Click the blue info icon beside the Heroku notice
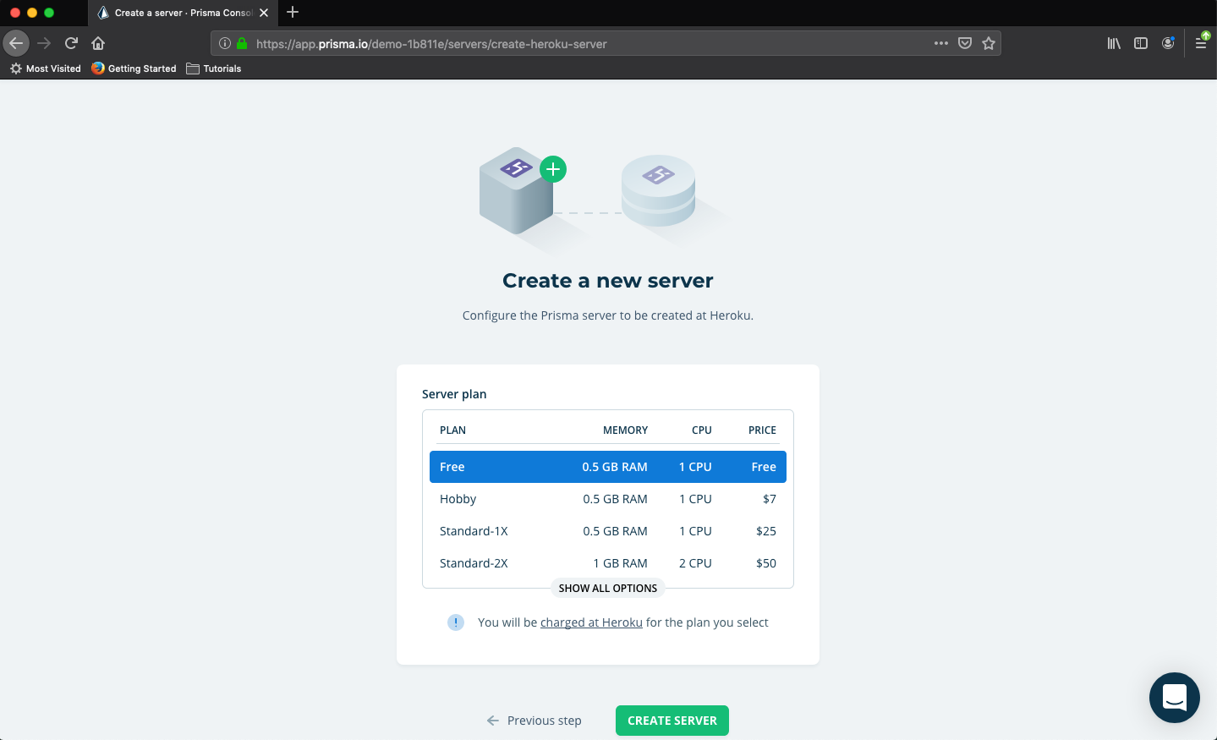The height and width of the screenshot is (740, 1217). tap(456, 622)
